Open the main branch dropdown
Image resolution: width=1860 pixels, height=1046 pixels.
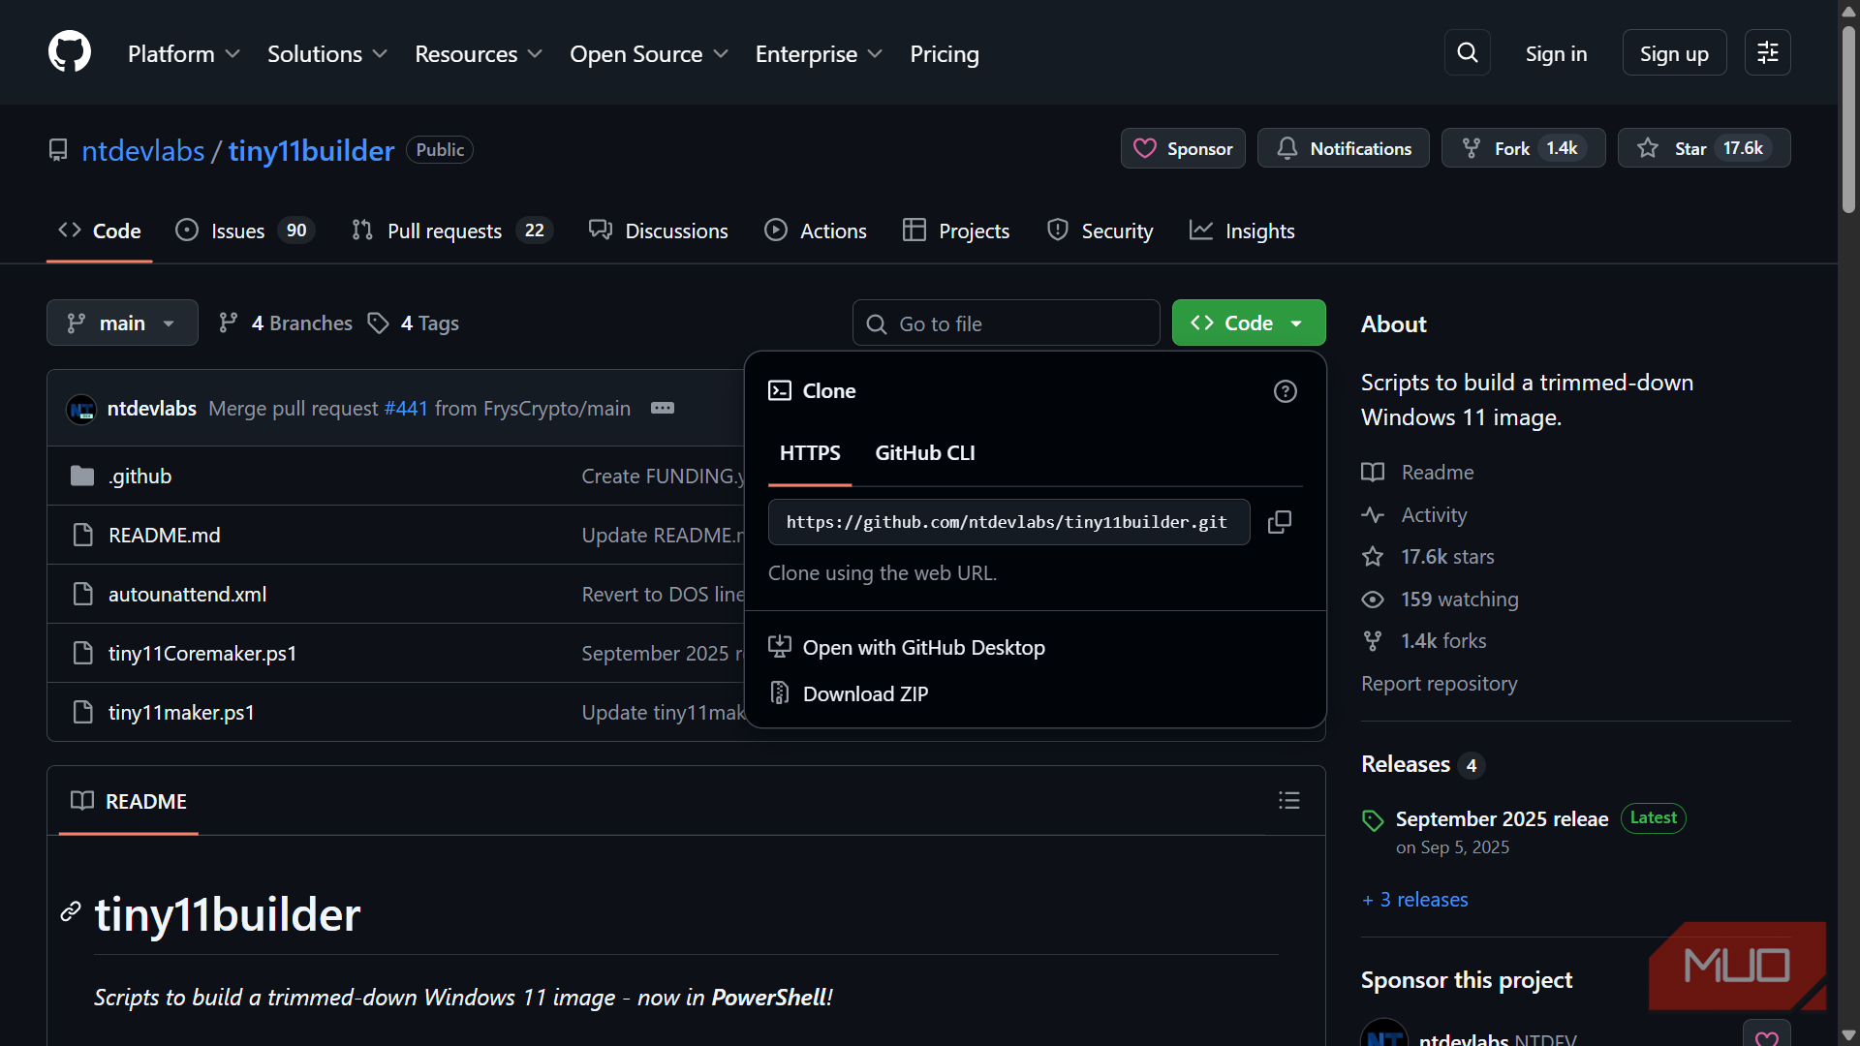122,323
